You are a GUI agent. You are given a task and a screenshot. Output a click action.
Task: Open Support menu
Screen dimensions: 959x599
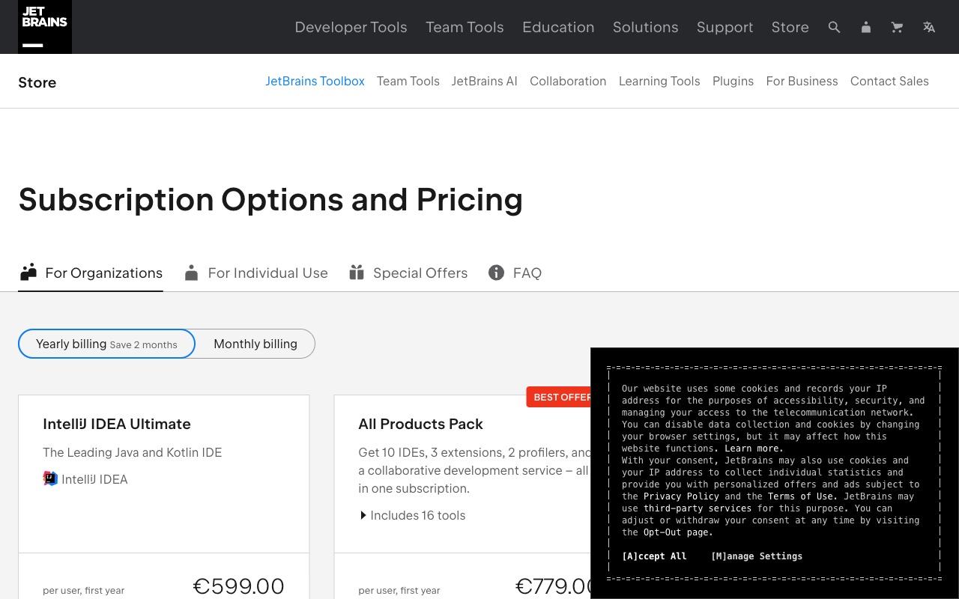724,27
